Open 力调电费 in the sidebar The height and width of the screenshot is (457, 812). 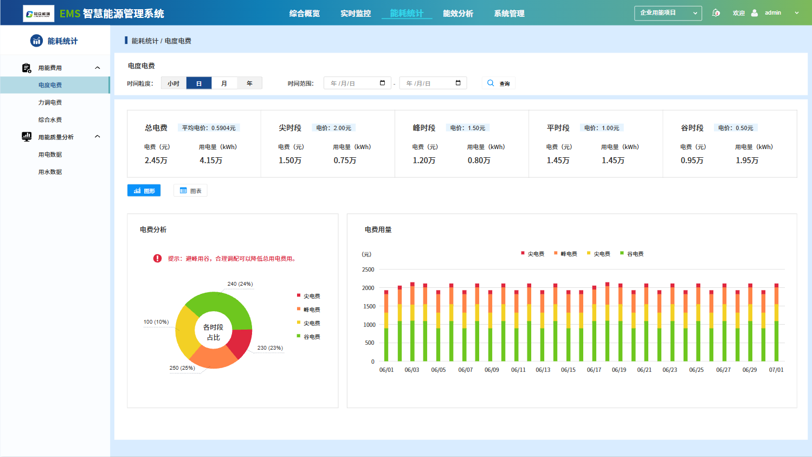point(50,102)
